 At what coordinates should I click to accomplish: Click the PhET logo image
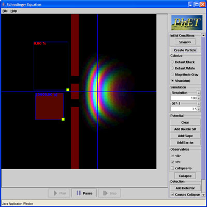[187, 23]
